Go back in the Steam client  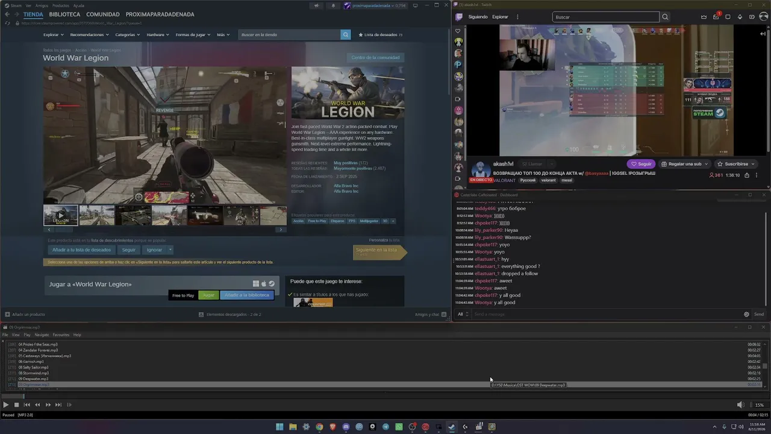[x=7, y=14]
